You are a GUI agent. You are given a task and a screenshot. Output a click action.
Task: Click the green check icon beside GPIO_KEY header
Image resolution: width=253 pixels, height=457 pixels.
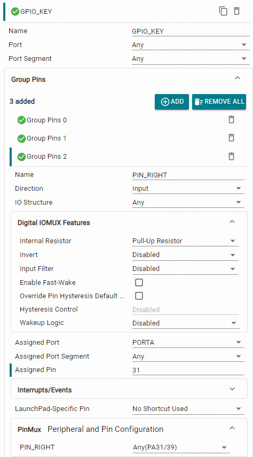(x=15, y=12)
